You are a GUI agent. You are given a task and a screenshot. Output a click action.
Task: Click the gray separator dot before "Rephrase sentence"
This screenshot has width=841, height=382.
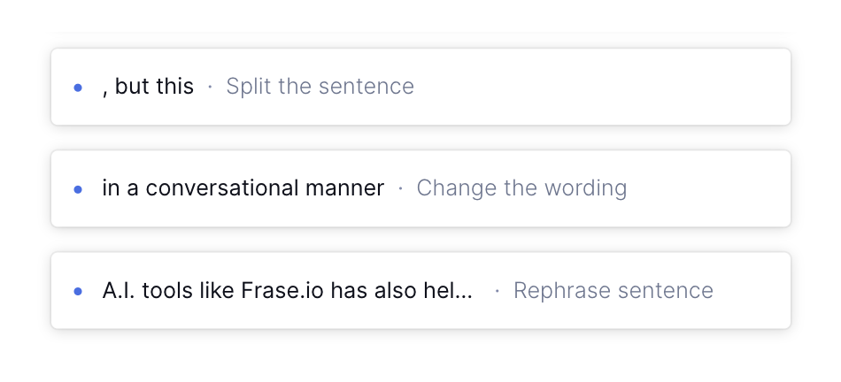pyautogui.click(x=498, y=290)
